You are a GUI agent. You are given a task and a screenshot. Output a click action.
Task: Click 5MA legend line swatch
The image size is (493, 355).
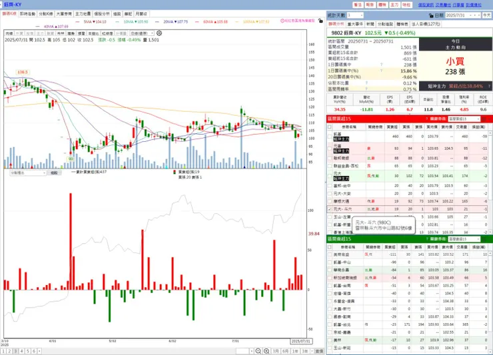click(x=79, y=22)
